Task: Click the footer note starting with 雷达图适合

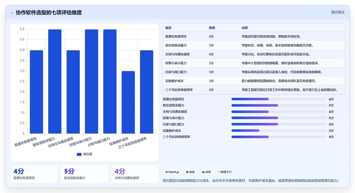Action: [x=251, y=181]
